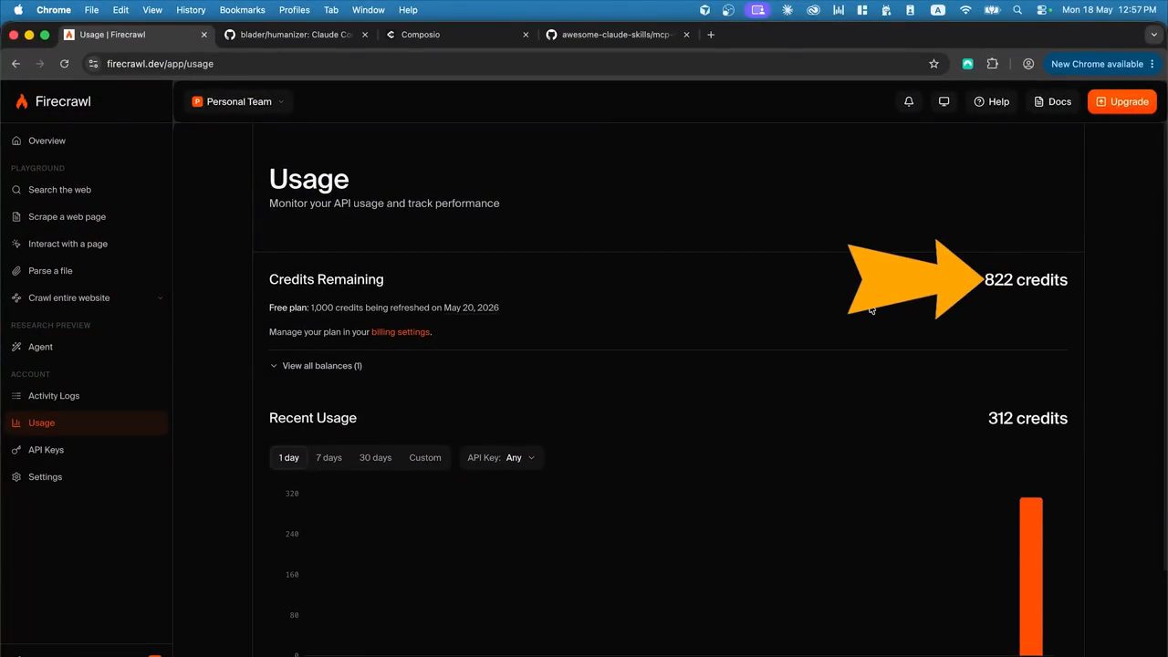Open the Bookmarks menu
1168x657 pixels.
242,10
